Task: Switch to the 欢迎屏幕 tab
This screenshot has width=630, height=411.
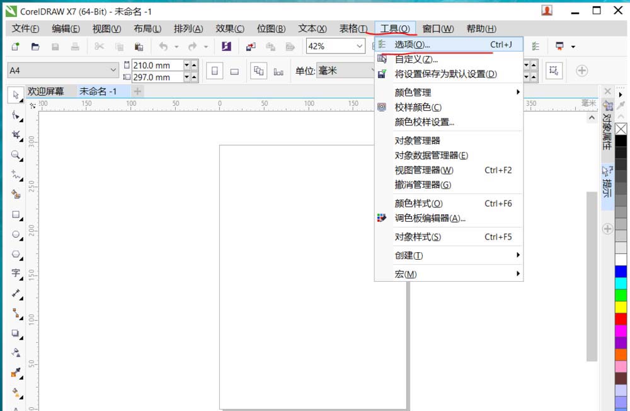Action: point(45,91)
